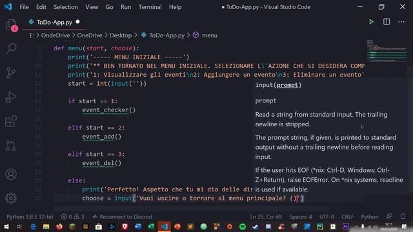Open the Terminal menu
Screen dimensions: 413x232
pos(150,7)
